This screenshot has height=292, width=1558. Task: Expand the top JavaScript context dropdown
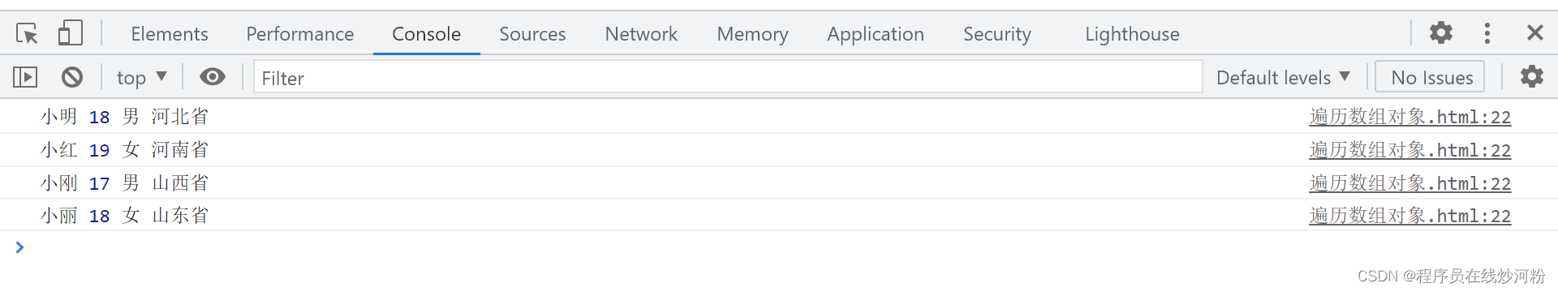point(142,78)
